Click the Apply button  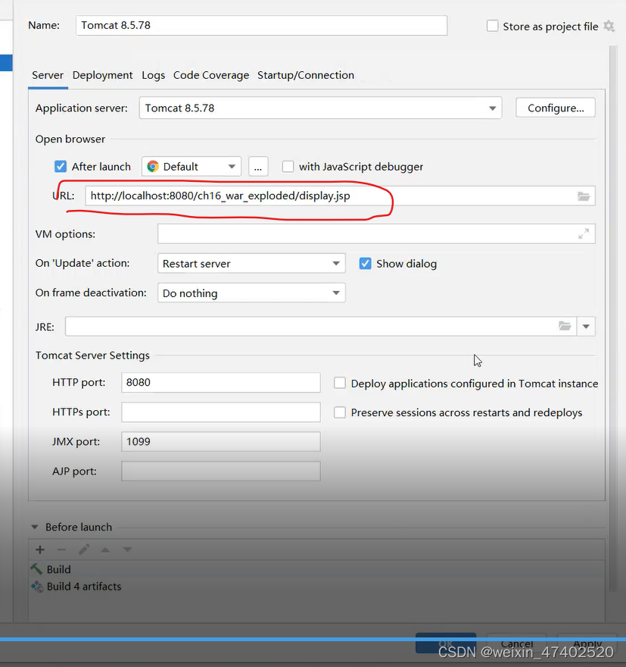[x=587, y=644]
